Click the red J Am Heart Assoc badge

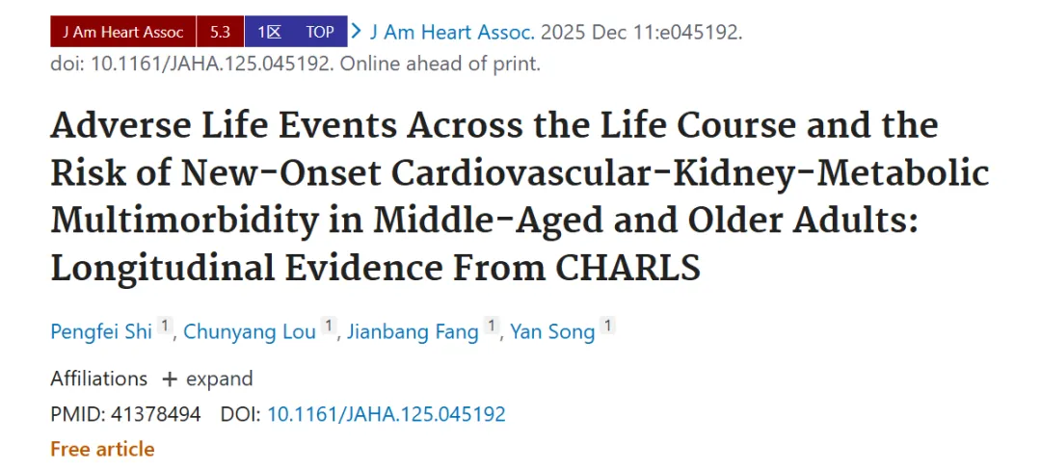point(122,32)
